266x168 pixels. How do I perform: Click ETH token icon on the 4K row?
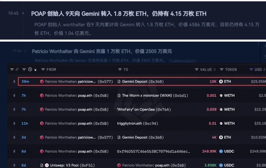pyautogui.click(x=221, y=137)
